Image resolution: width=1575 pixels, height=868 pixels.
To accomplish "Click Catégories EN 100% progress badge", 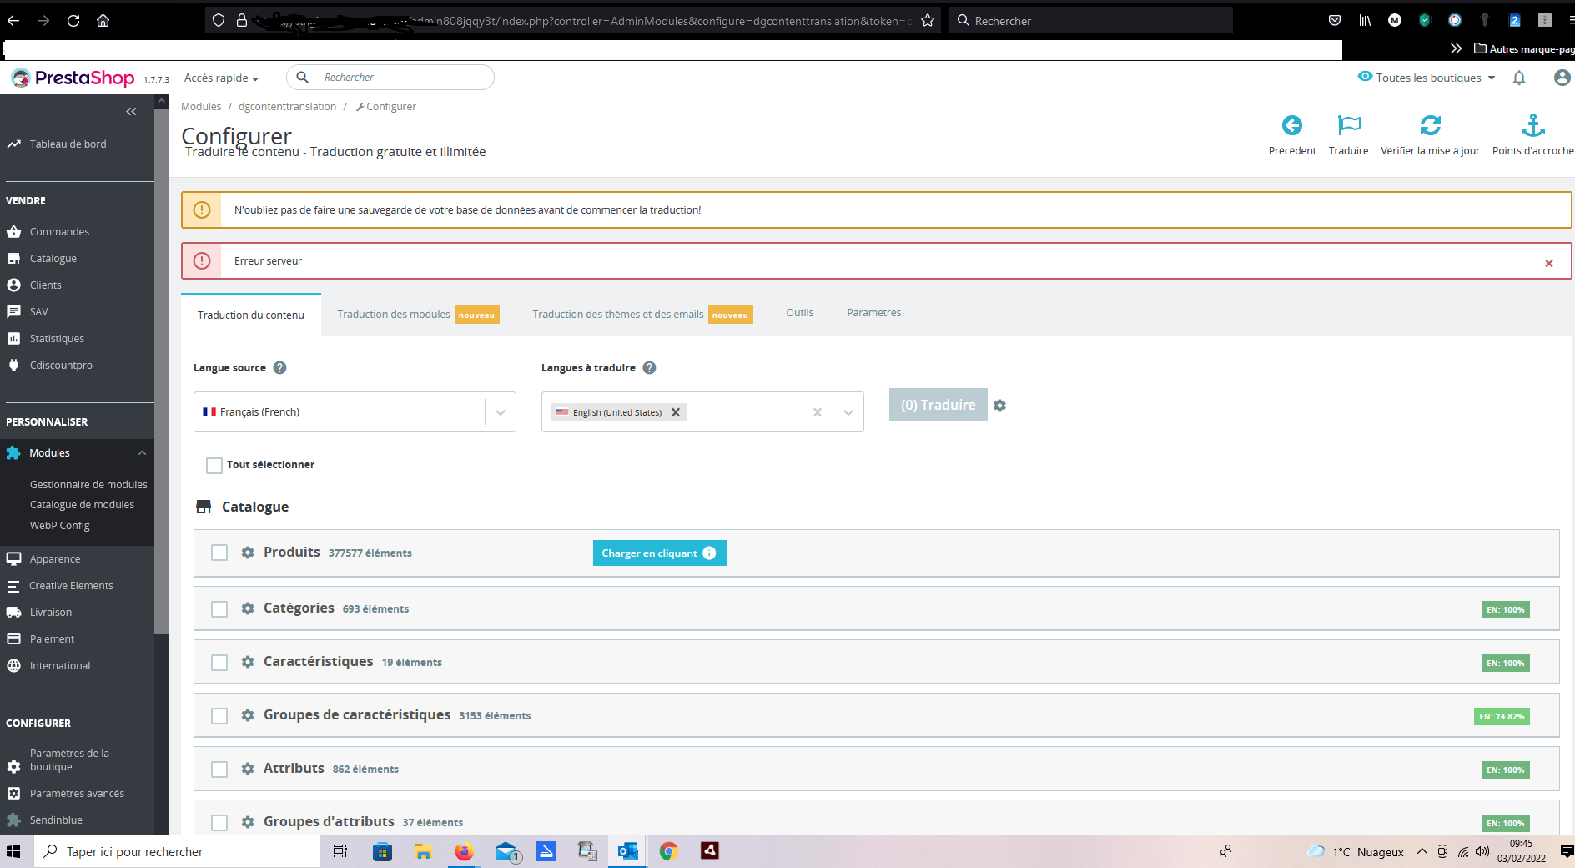I will click(x=1505, y=609).
